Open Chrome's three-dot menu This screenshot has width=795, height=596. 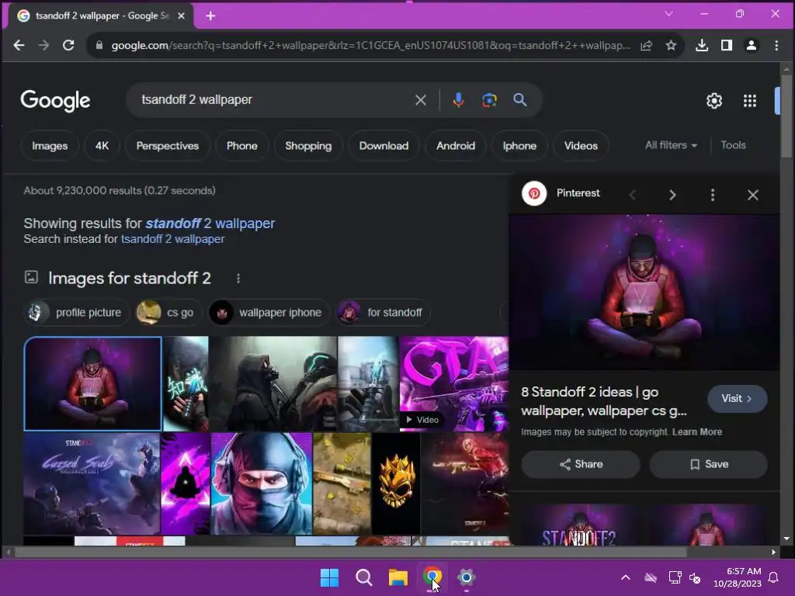[x=776, y=45]
